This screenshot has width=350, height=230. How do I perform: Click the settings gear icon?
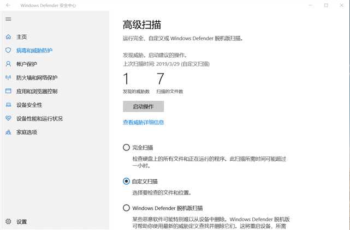click(8, 221)
